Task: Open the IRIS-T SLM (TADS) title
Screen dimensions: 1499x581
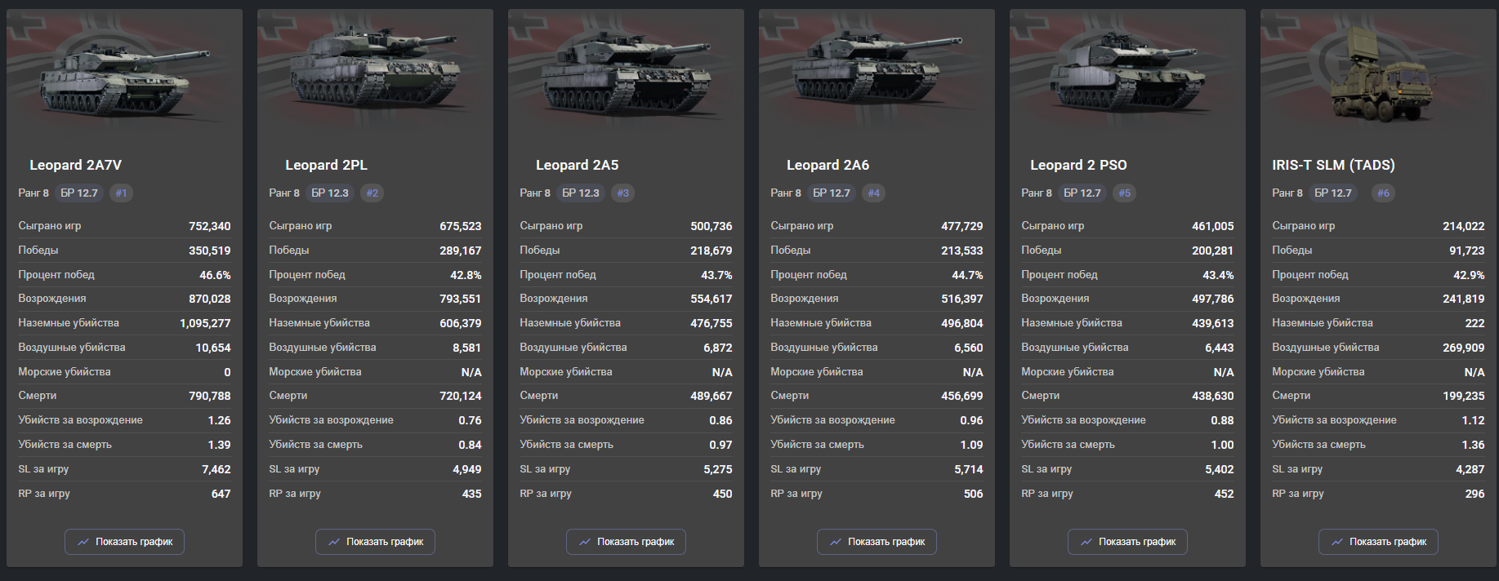Action: click(1333, 165)
